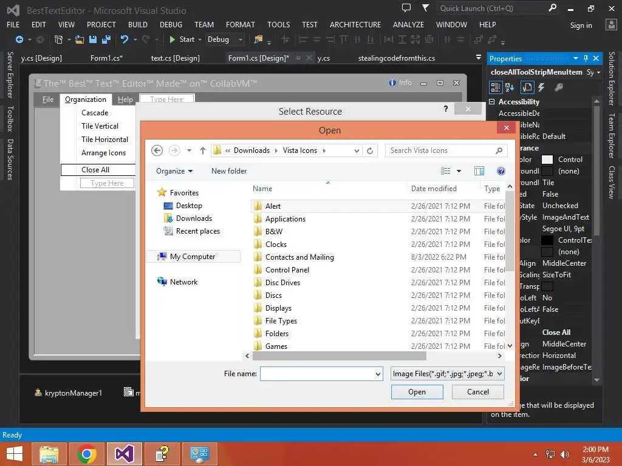This screenshot has height=466, width=622.
Task: Show Events via lightning bolt icon
Action: (541, 87)
